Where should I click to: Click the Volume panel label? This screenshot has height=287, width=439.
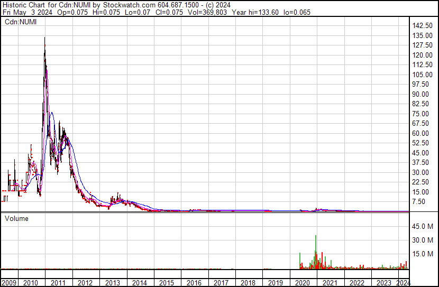pos(16,218)
